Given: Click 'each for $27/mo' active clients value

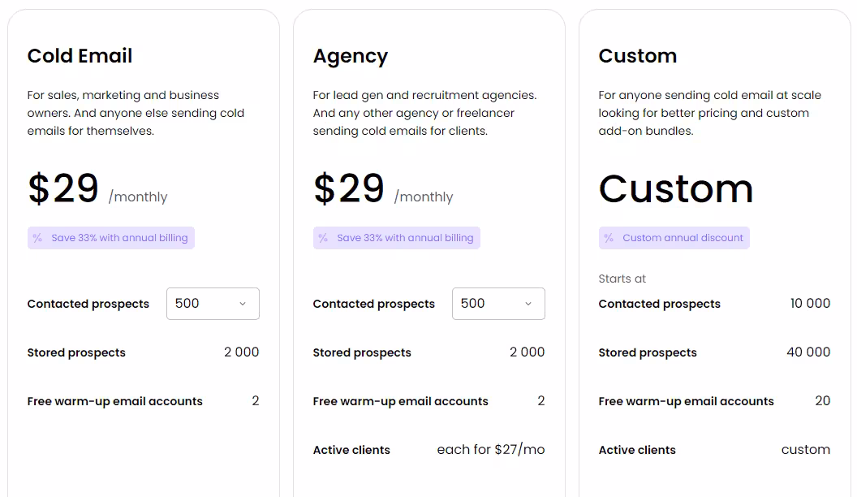Looking at the screenshot, I should click(490, 450).
